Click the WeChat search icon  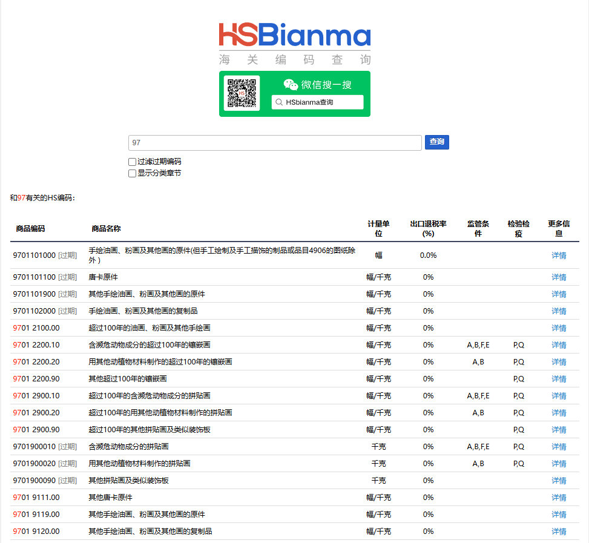tap(291, 85)
